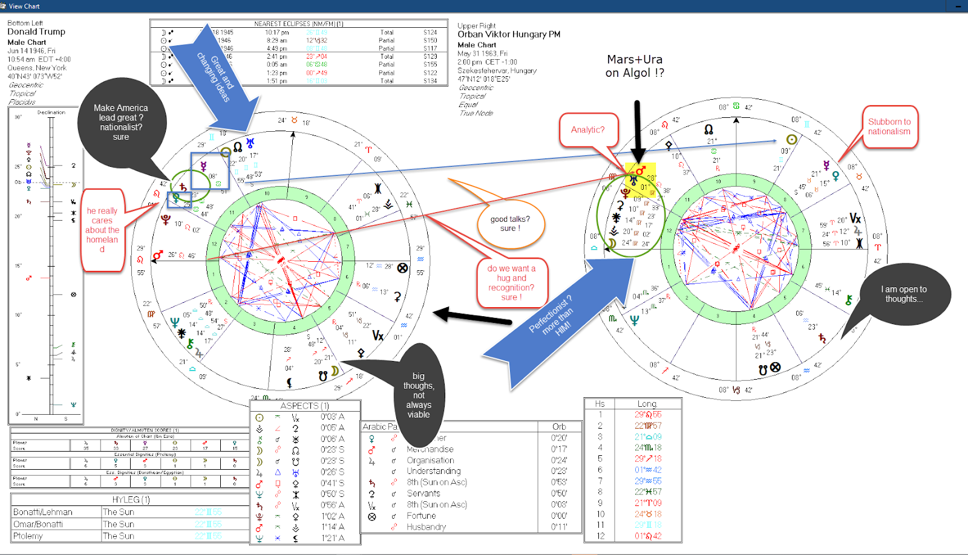Click Husbandry in Arabic Parts list
The height and width of the screenshot is (555, 968).
[427, 527]
